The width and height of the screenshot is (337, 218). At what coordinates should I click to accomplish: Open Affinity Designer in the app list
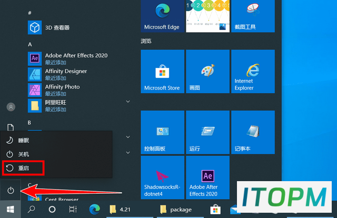pyautogui.click(x=80, y=74)
